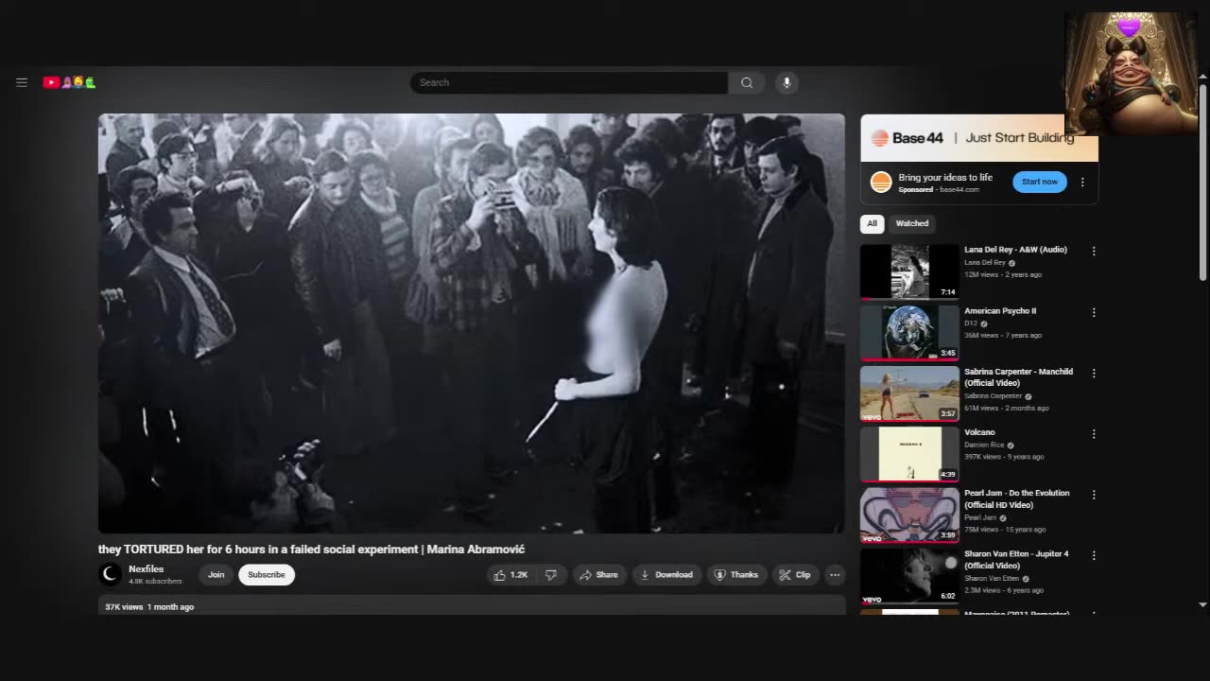The image size is (1210, 681).
Task: Open Pearl Jam channel name
Action: click(x=981, y=517)
